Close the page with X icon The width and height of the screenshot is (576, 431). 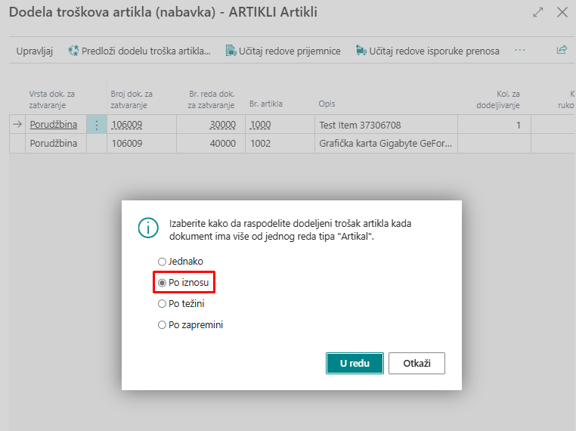[562, 12]
